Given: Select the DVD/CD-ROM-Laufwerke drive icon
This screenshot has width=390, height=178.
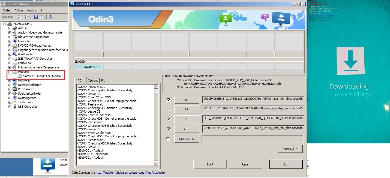Looking at the screenshot, I should [15, 46].
